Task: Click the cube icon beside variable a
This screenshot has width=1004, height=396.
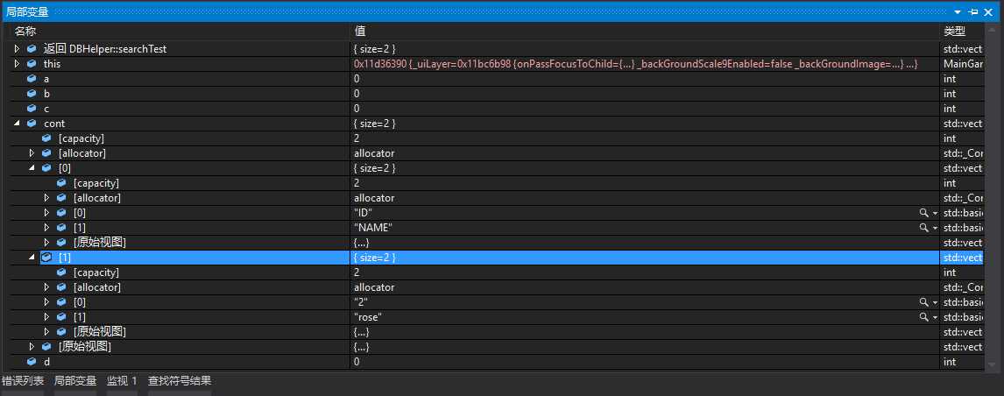Action: [32, 78]
